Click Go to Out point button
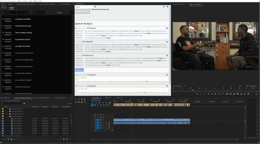The width and height of the screenshot is (260, 144). point(223,94)
